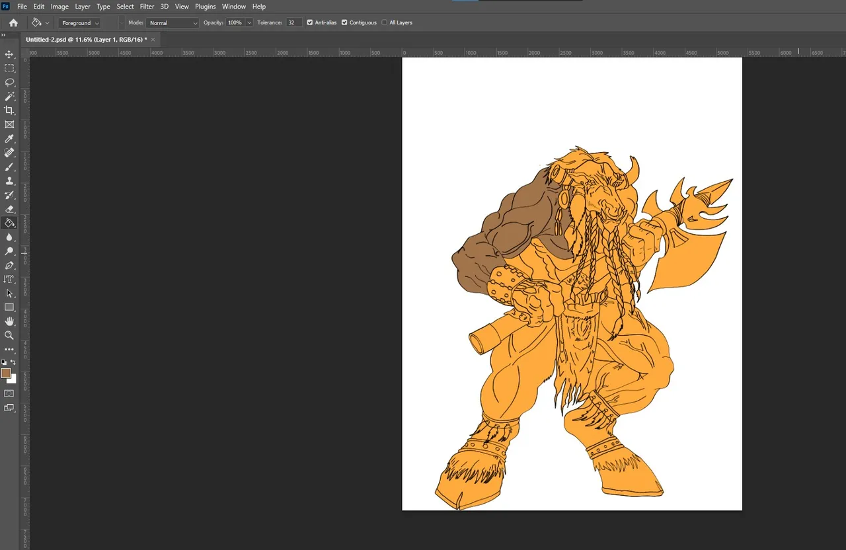
Task: Select the Rectangular Marquee tool
Action: [9, 68]
